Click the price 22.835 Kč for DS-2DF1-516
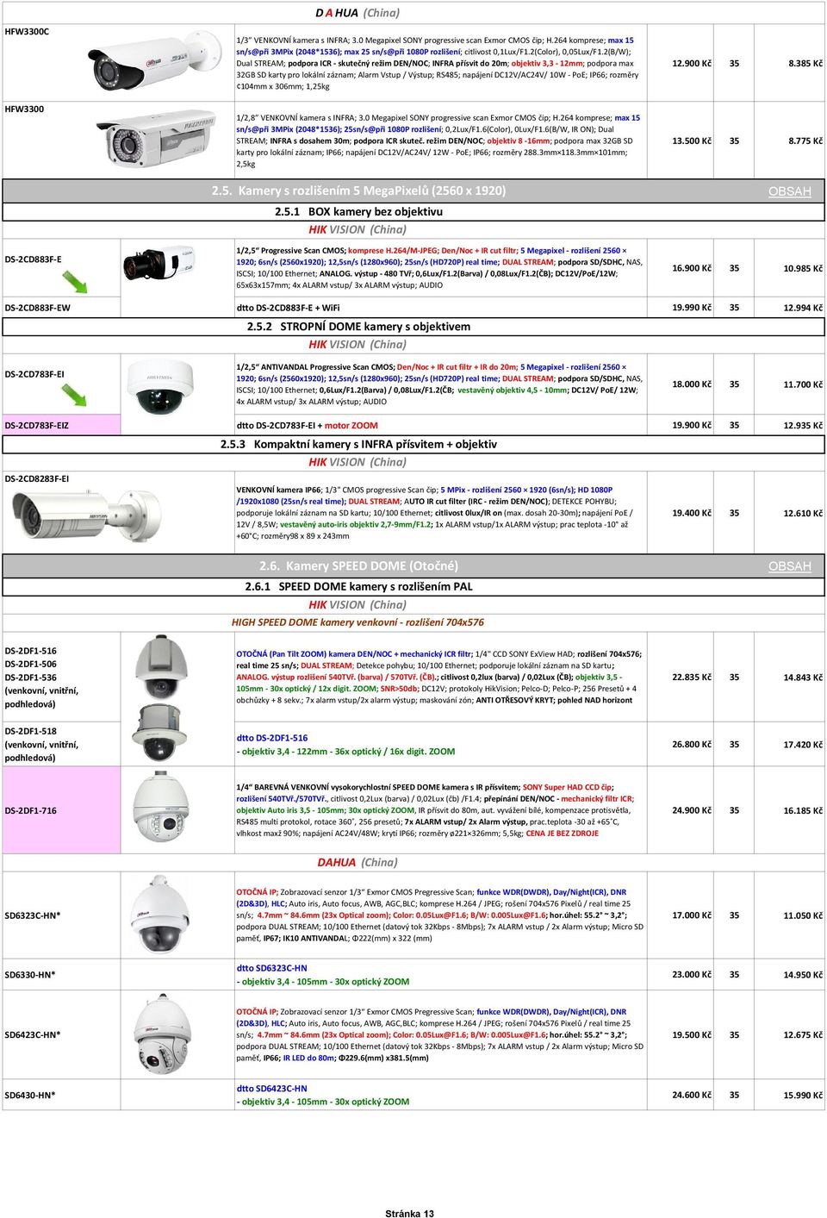The image size is (827, 1218). point(692,678)
